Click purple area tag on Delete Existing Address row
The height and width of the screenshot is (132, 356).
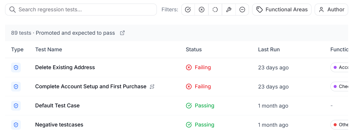(x=339, y=67)
